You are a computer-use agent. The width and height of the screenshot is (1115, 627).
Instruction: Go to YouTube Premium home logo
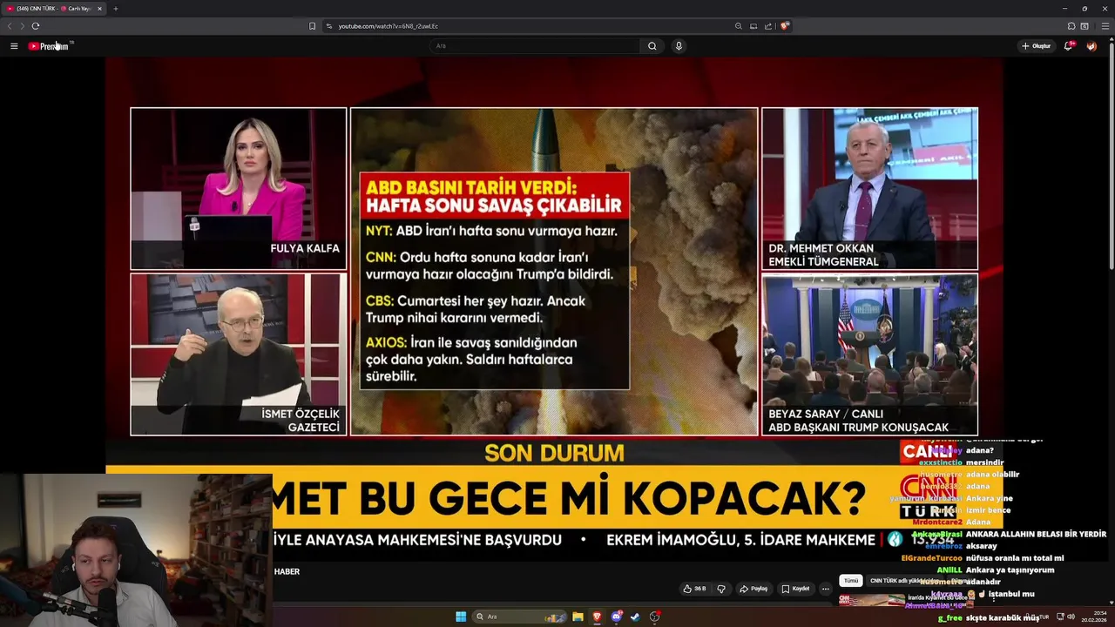pyautogui.click(x=49, y=46)
